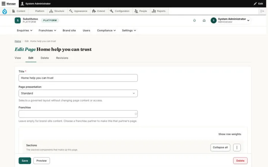
Task: Click the Drupal drop logo icon
Action: pos(5,11)
